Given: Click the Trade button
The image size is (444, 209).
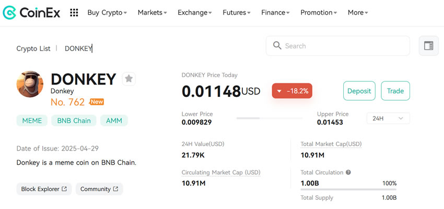Looking at the screenshot, I should [395, 91].
